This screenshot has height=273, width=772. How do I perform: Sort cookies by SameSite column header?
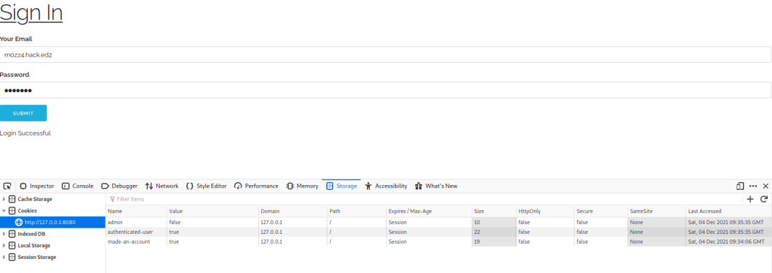click(657, 211)
